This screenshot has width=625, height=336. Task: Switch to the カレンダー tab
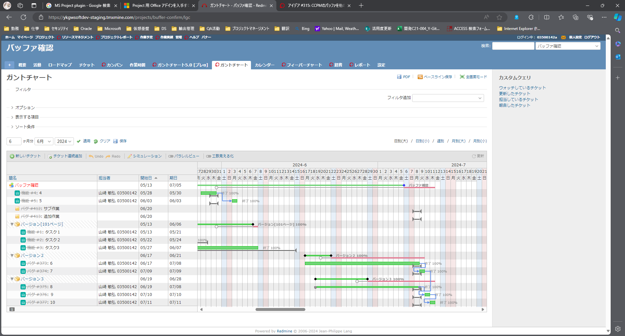(264, 65)
